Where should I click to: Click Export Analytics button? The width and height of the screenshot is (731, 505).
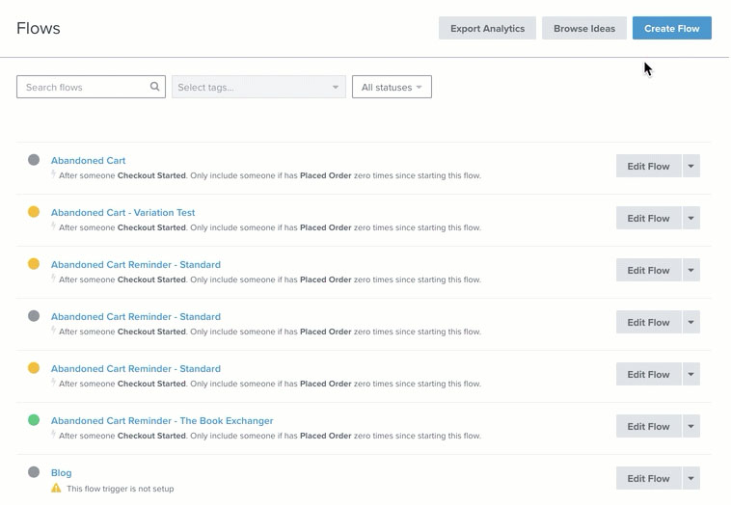pos(487,28)
